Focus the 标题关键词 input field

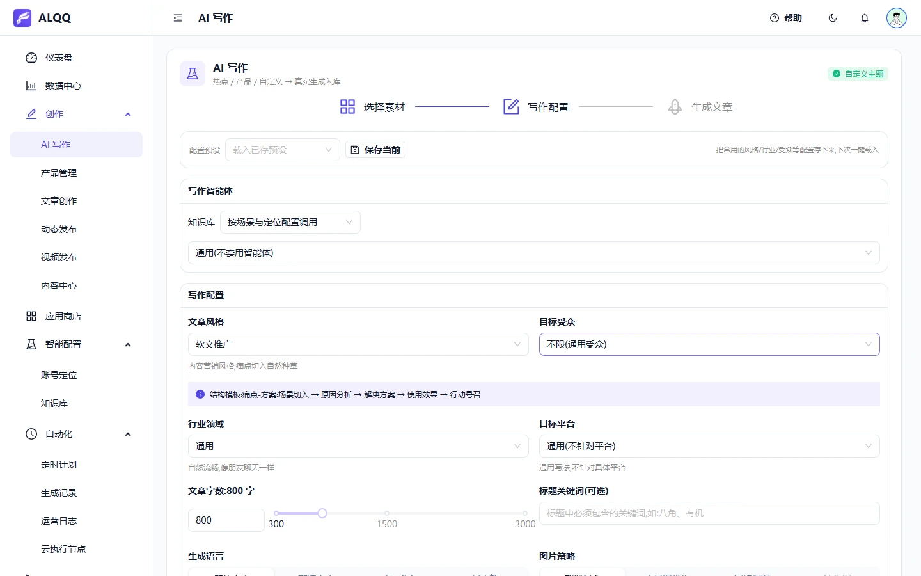tap(709, 513)
